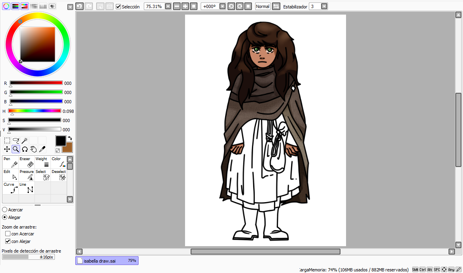This screenshot has width=463, height=273.
Task: Open the rotation angle dropdown
Action: tap(223, 6)
